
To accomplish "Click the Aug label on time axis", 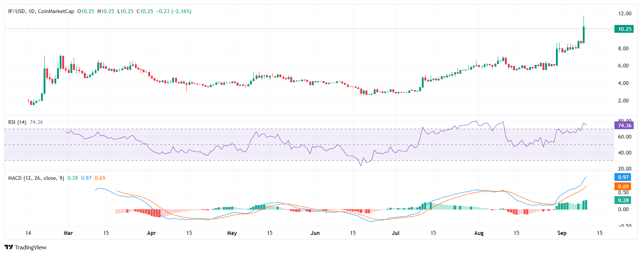I will click(478, 233).
